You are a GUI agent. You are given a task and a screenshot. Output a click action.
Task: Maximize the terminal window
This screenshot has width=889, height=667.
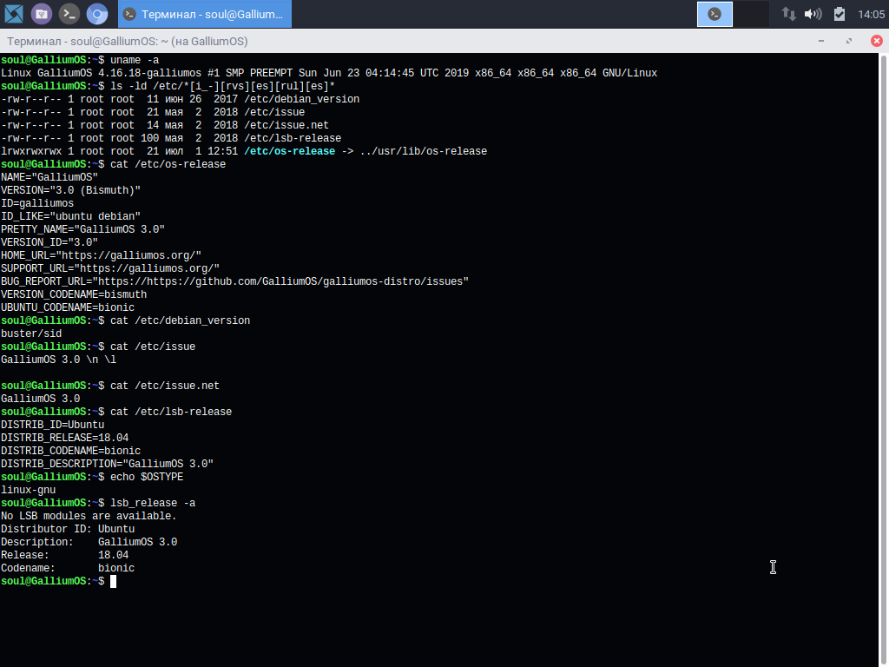tap(849, 41)
